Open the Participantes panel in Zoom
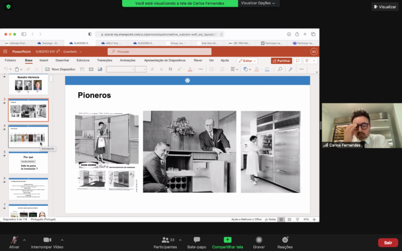Screen dimensions: 402x251 coord(165,243)
